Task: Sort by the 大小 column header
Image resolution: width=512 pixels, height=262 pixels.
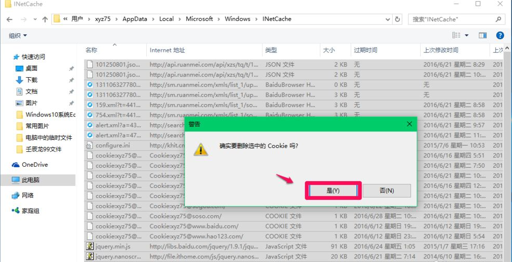Action: [329, 50]
